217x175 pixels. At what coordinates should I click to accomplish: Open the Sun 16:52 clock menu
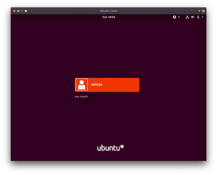(x=108, y=17)
